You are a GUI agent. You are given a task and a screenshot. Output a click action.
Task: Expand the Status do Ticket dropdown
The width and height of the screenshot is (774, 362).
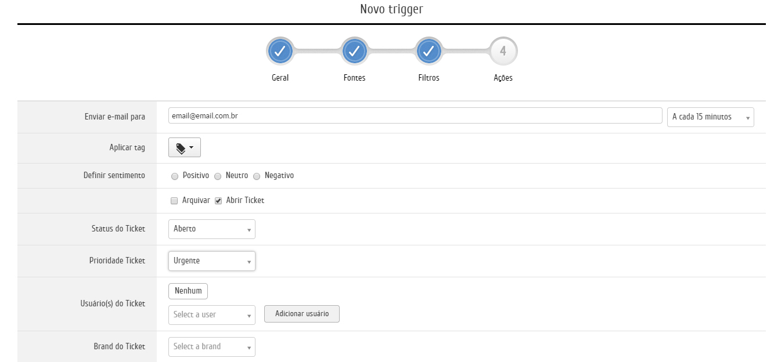click(x=211, y=229)
